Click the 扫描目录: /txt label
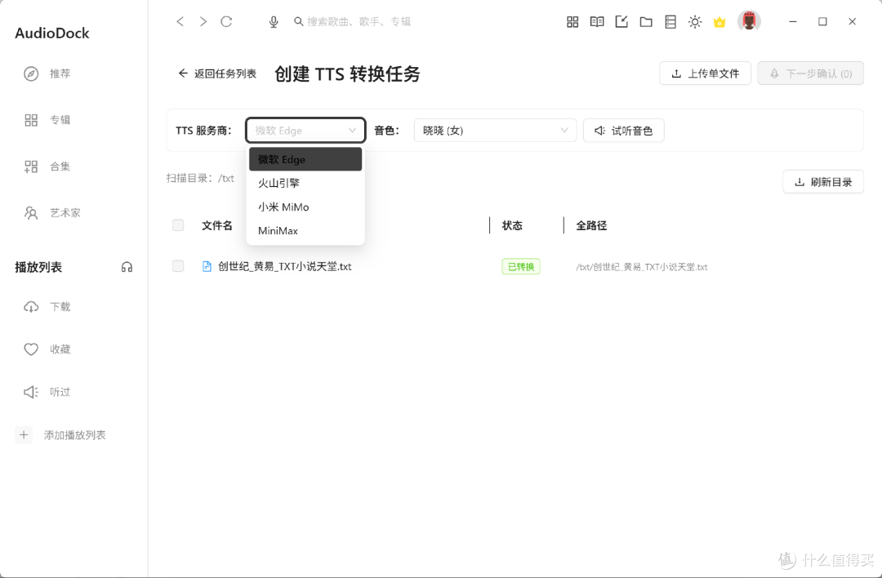882x578 pixels. pyautogui.click(x=200, y=178)
